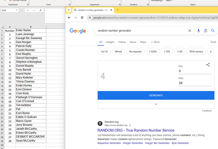Open Clipboard group dialog launcher in Excel
This screenshot has height=149, width=218.
pyautogui.click(x=28, y=5)
